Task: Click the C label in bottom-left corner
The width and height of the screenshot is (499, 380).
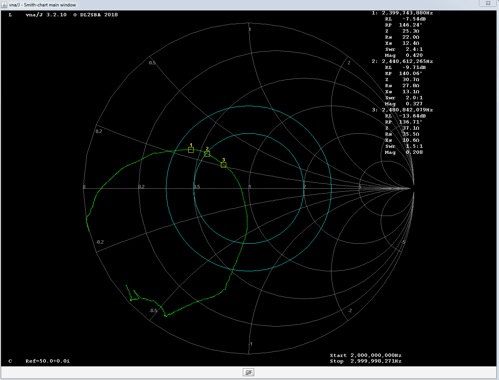Action: pyautogui.click(x=10, y=361)
